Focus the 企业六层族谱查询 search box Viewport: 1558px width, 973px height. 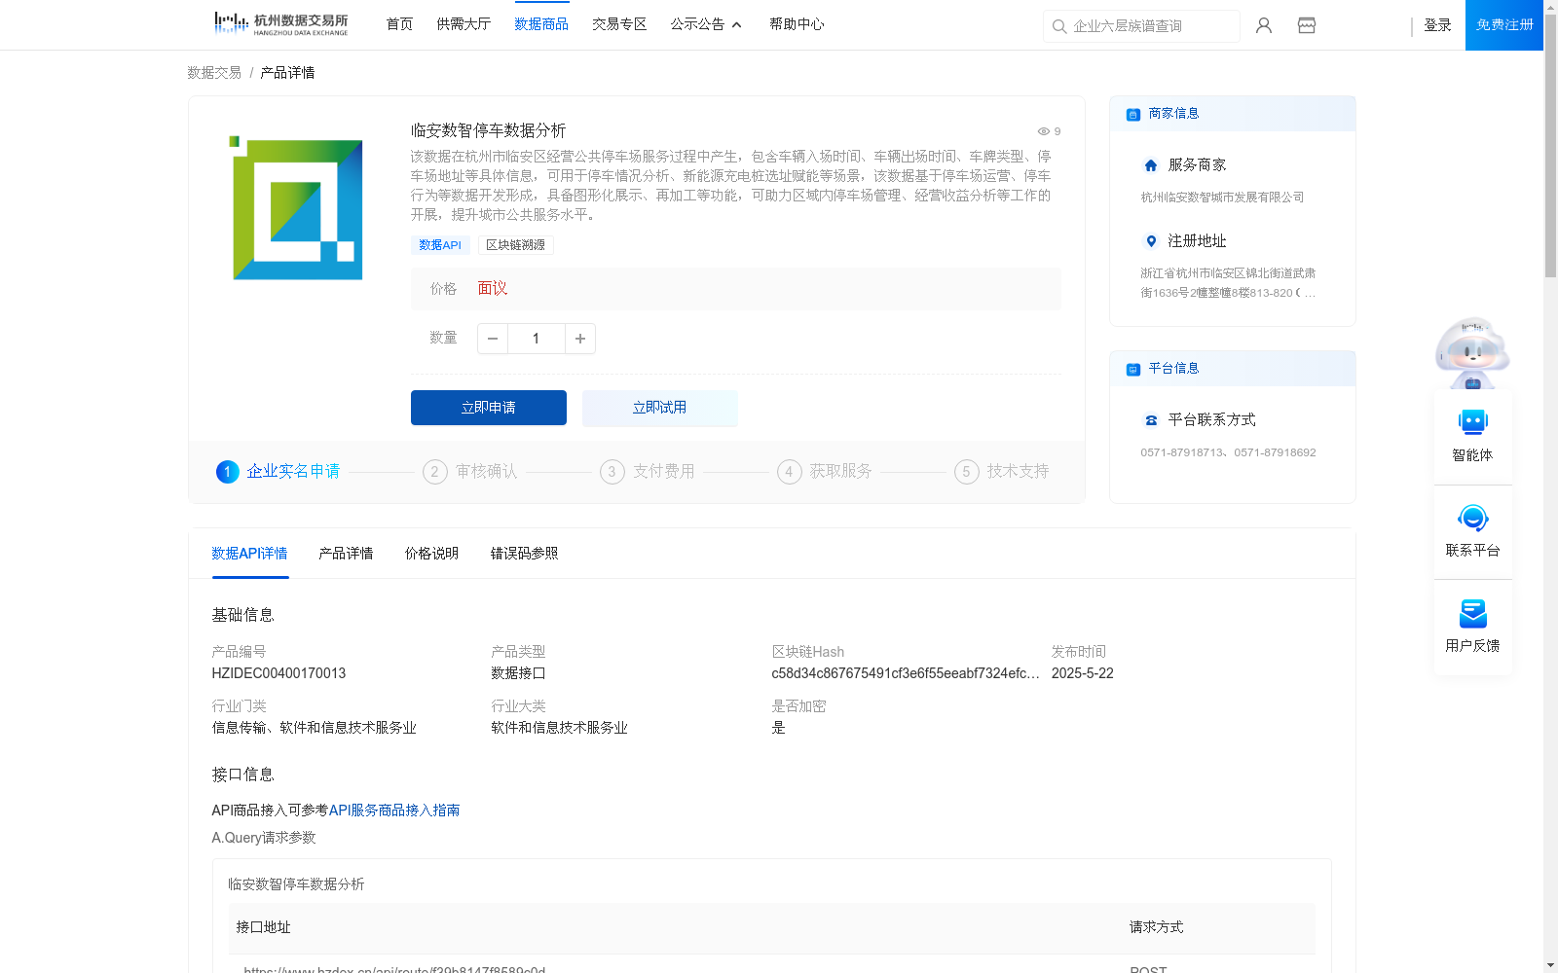[x=1141, y=26]
